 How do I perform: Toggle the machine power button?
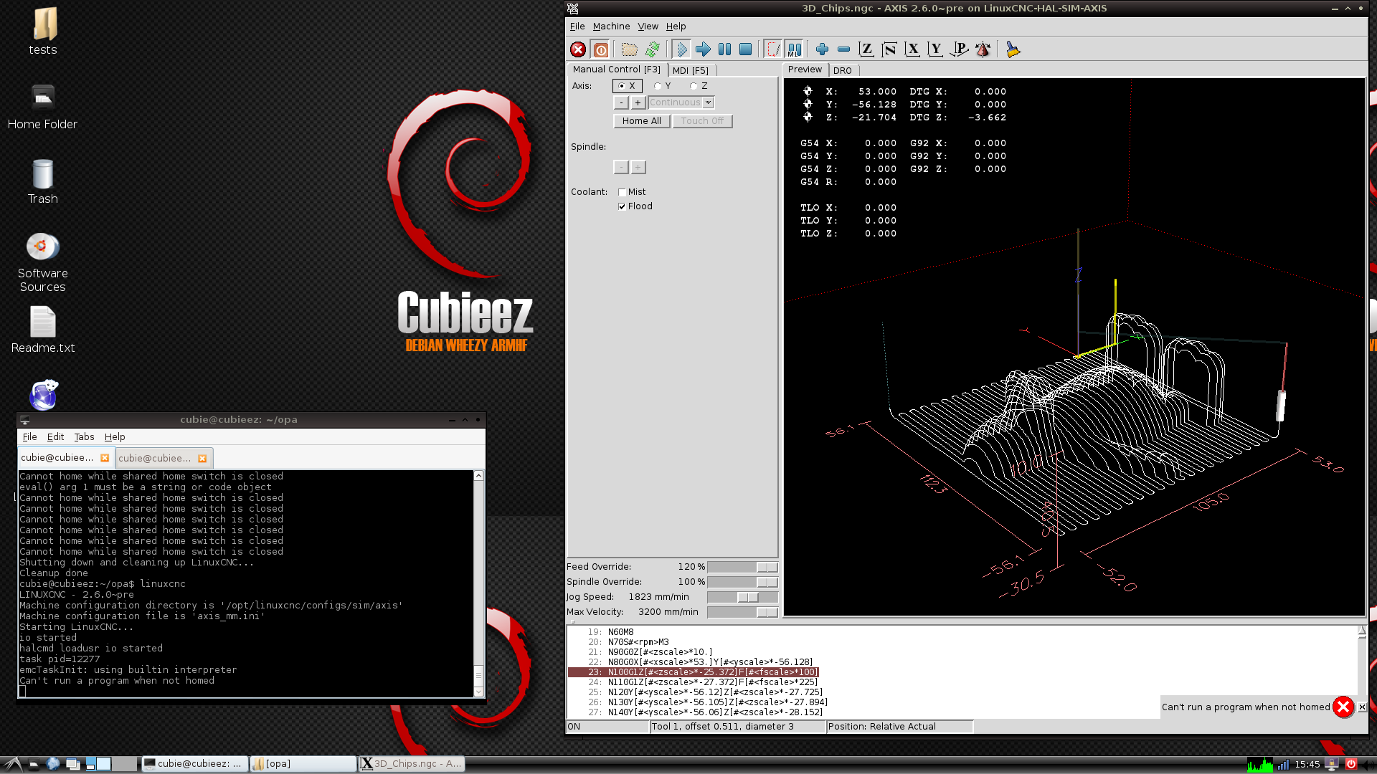point(601,49)
